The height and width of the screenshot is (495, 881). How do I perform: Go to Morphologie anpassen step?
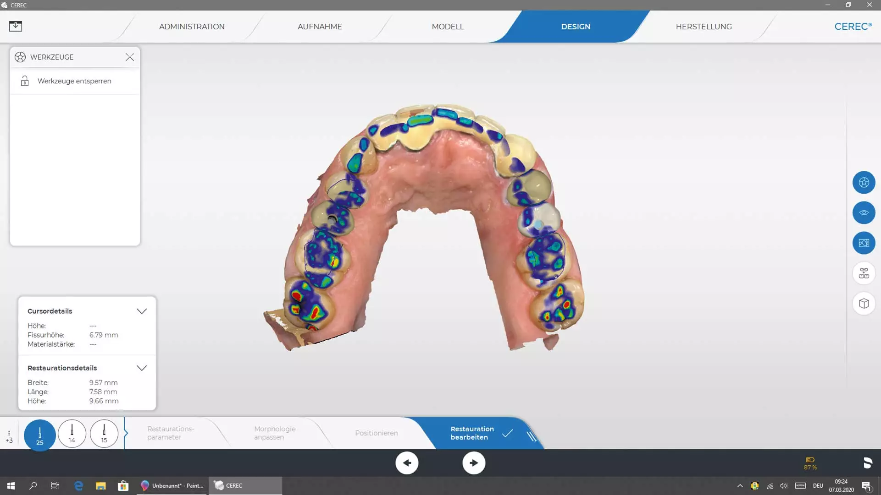275,433
